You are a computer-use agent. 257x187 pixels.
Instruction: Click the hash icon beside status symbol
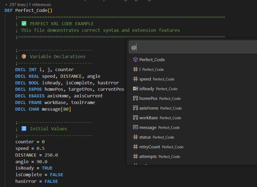[135, 137]
